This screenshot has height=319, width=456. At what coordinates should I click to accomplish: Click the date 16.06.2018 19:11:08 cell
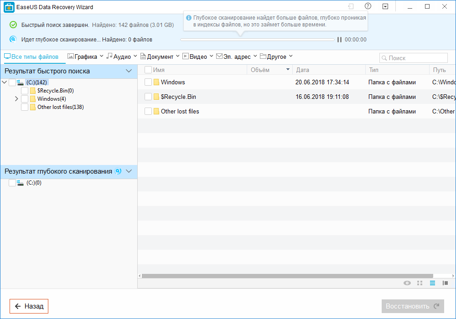[x=322, y=97]
